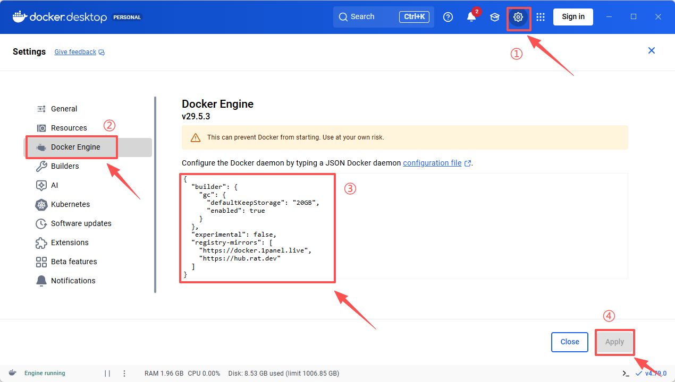Click the Engine running status text
675x382 pixels.
45,373
